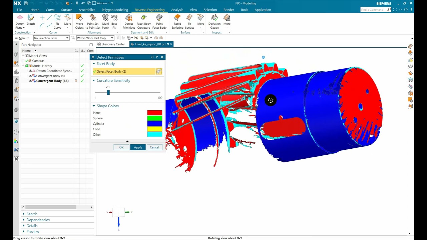This screenshot has width=427, height=240.
Task: Switch to the Analysis ribbon tab
Action: tap(177, 10)
